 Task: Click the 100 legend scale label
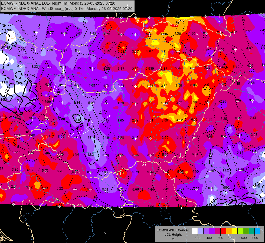(198, 238)
